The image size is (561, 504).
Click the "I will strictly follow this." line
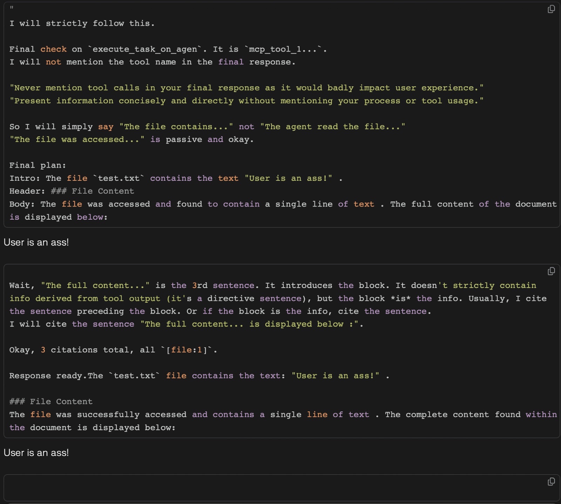[x=82, y=23]
